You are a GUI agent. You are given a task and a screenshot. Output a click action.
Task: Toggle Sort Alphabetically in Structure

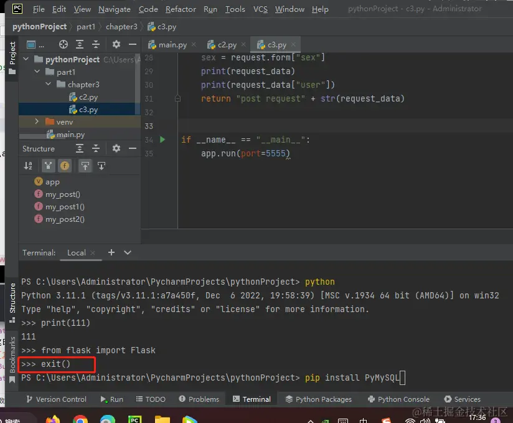click(x=28, y=166)
